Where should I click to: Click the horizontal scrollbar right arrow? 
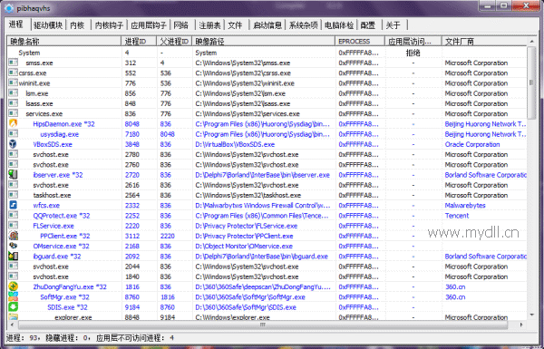521,325
